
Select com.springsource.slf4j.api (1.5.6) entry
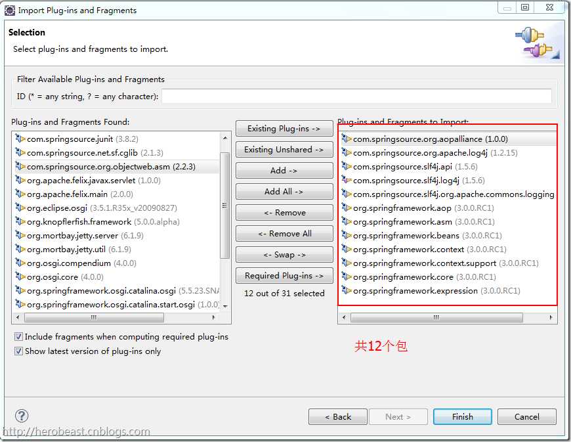pos(448,167)
